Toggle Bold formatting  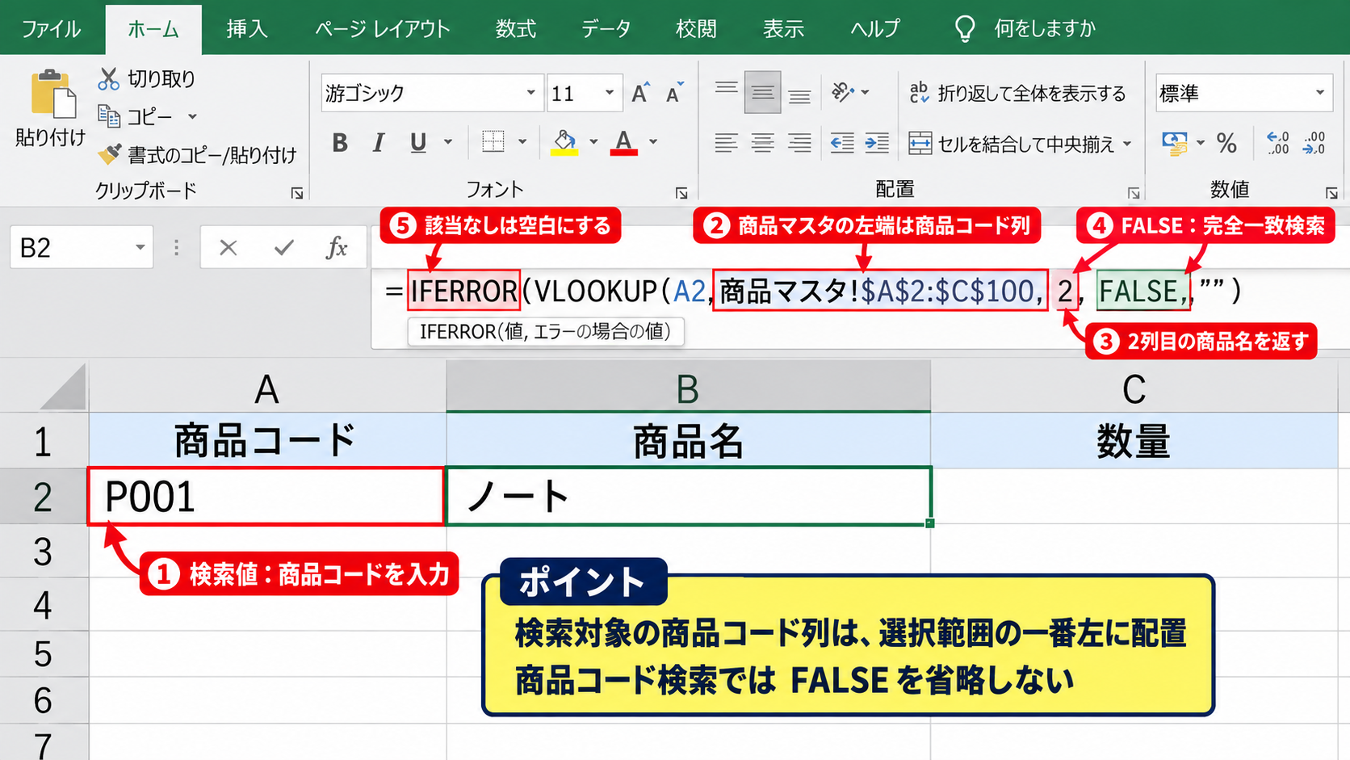(x=340, y=143)
